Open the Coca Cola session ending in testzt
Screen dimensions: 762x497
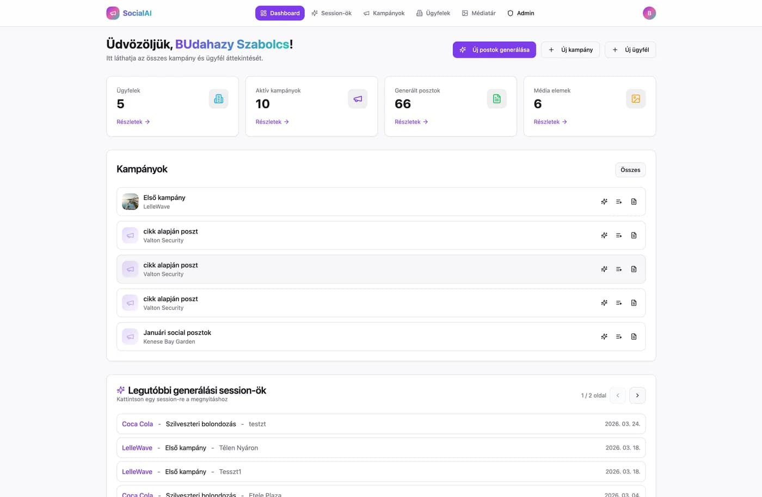tap(381, 424)
